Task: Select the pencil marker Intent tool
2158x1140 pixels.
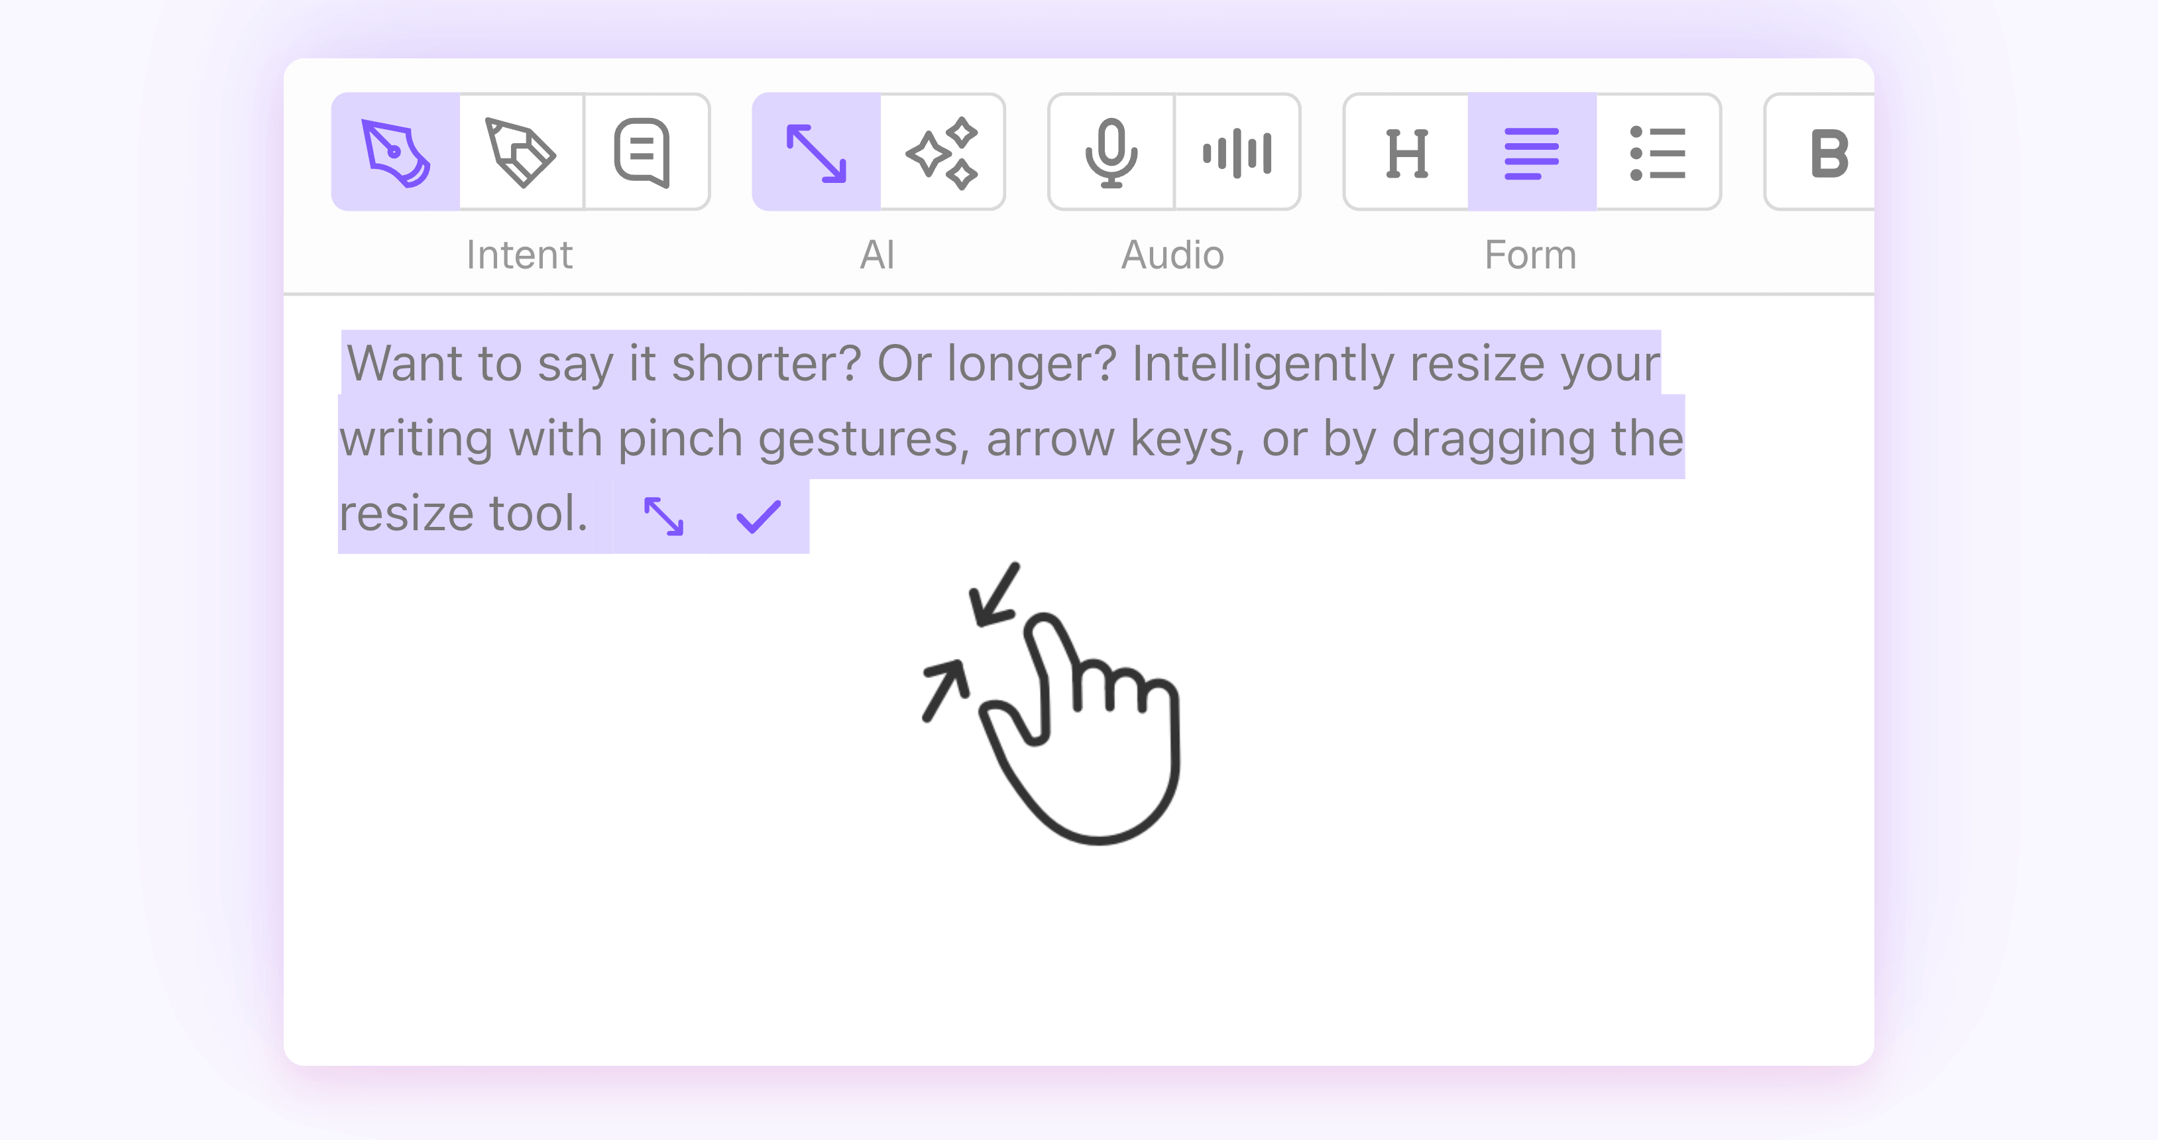Action: tap(521, 152)
